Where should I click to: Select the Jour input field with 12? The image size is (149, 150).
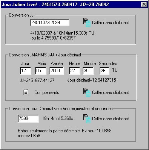click(x=26, y=71)
